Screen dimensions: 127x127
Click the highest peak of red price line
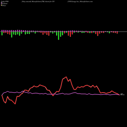[x=66, y=77]
